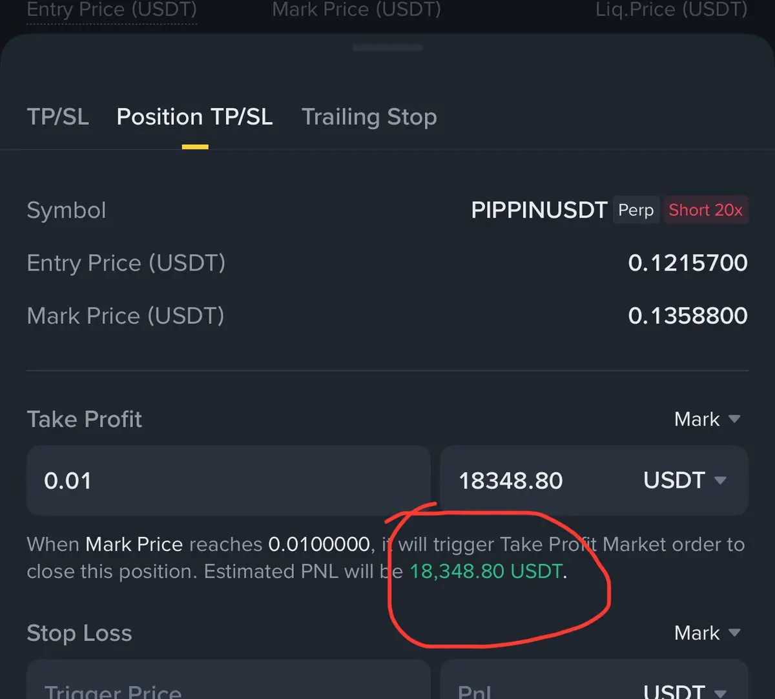This screenshot has width=775, height=699.
Task: Tap the PIPPINUSDT symbol name
Action: tap(539, 210)
